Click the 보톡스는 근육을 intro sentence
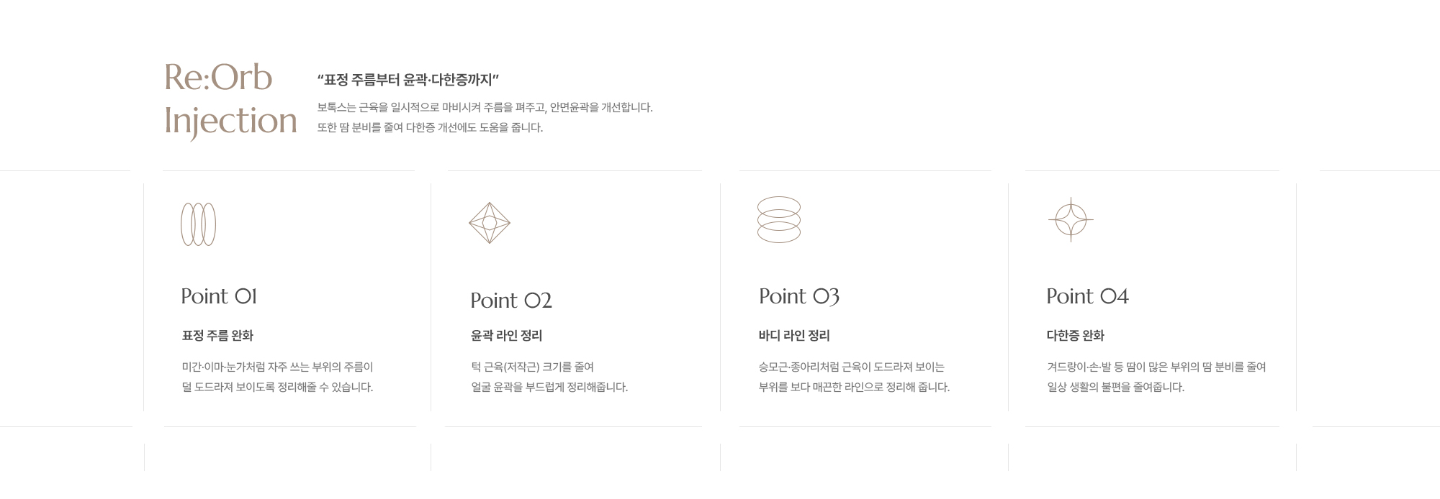The image size is (1440, 499). [485, 107]
